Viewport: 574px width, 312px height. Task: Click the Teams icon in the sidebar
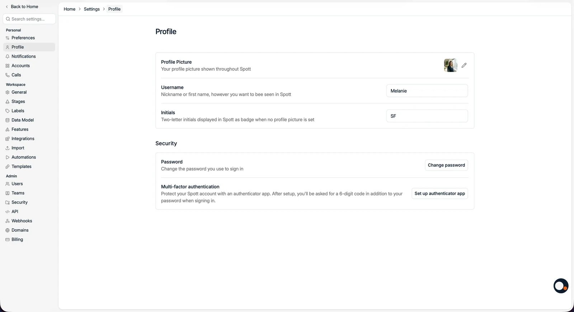pyautogui.click(x=8, y=193)
